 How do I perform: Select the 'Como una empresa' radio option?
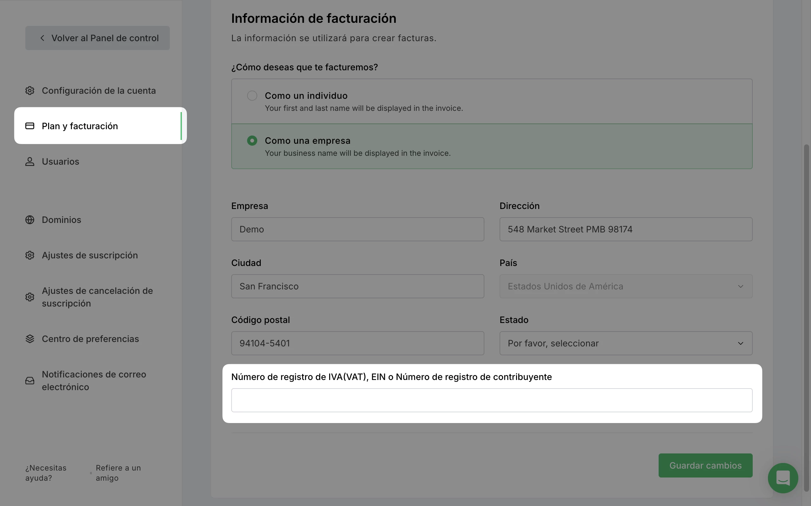(252, 141)
